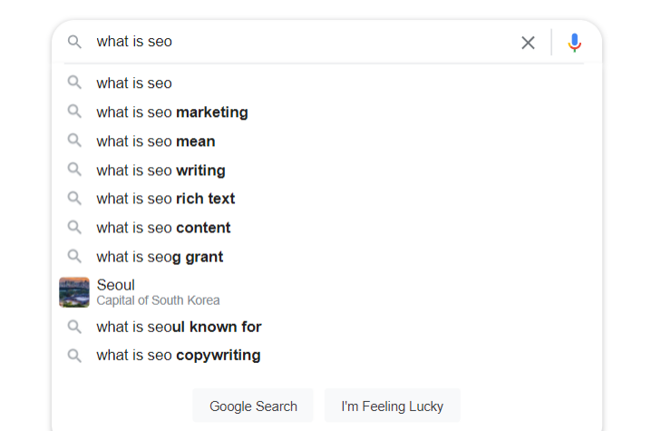The height and width of the screenshot is (431, 671).
Task: Click magnifier icon beside 'what is seo mean'
Action: coord(74,141)
